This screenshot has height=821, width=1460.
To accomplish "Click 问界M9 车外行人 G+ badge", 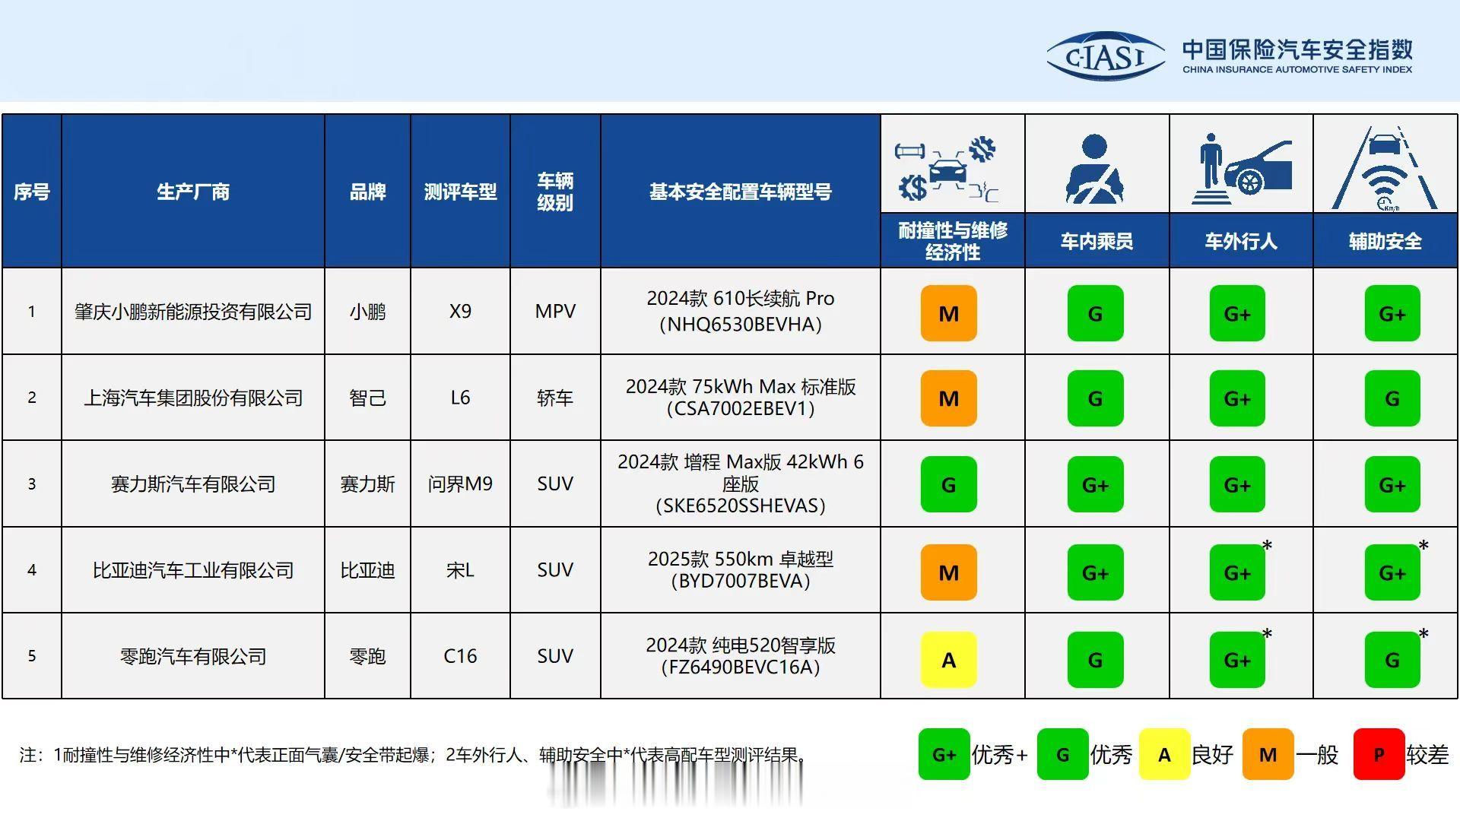I will coord(1237,484).
